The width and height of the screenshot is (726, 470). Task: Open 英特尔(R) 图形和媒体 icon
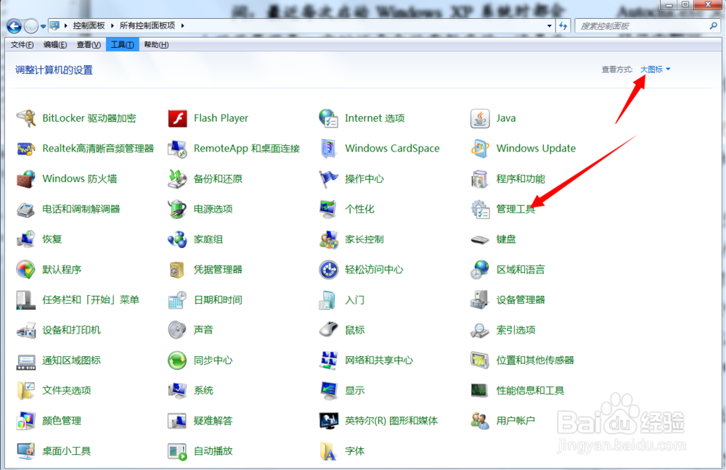coord(329,421)
